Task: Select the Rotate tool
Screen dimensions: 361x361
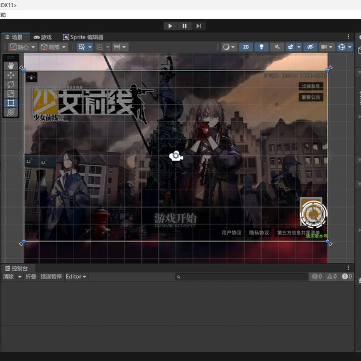Action: click(x=11, y=84)
